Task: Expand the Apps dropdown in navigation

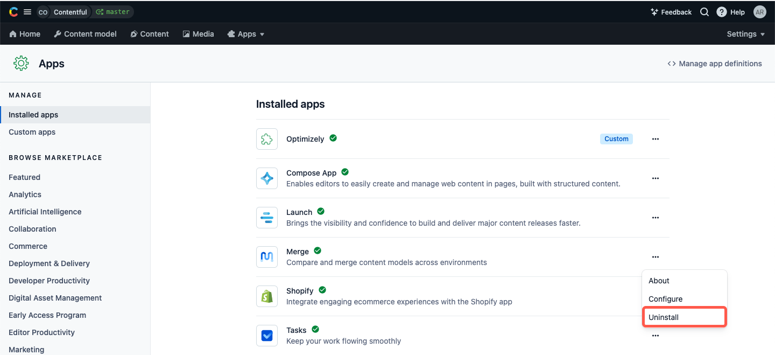Action: (x=246, y=34)
